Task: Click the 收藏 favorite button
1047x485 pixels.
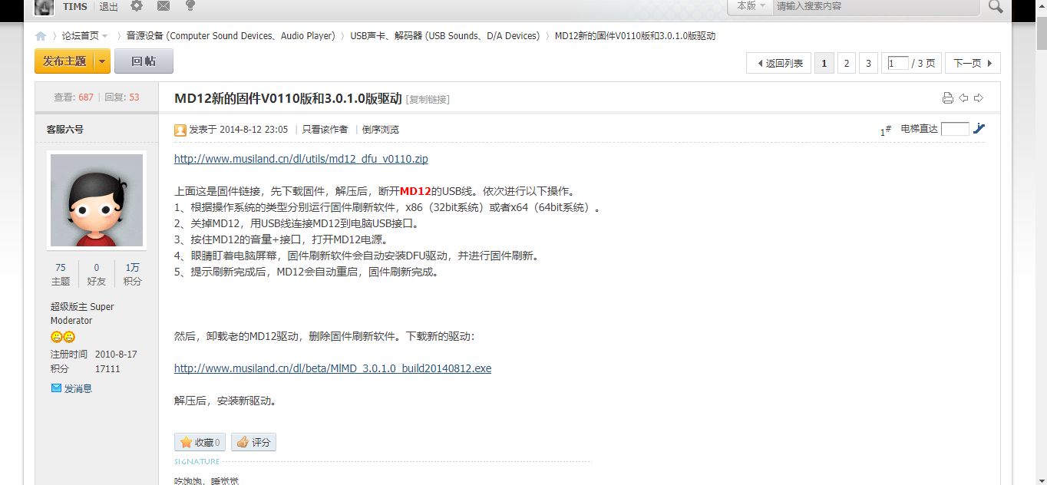Action: click(200, 442)
